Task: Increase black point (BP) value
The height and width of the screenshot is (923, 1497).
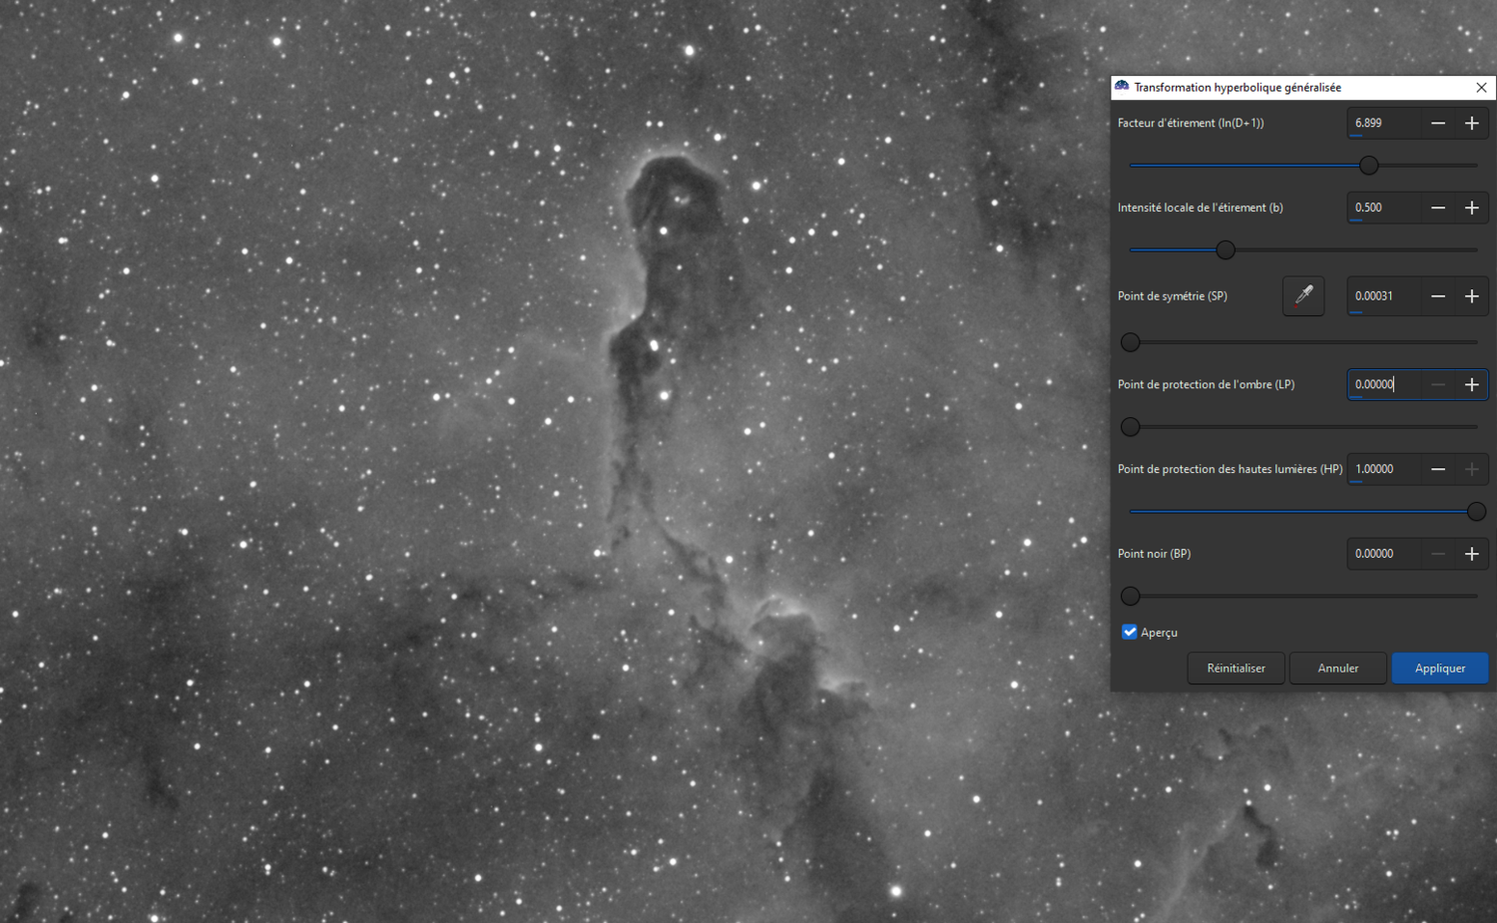Action: (x=1471, y=554)
